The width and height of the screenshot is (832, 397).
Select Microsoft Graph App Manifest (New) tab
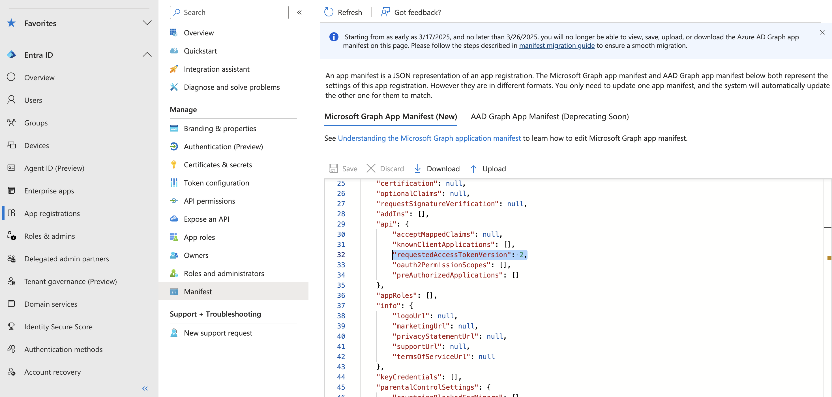click(391, 116)
